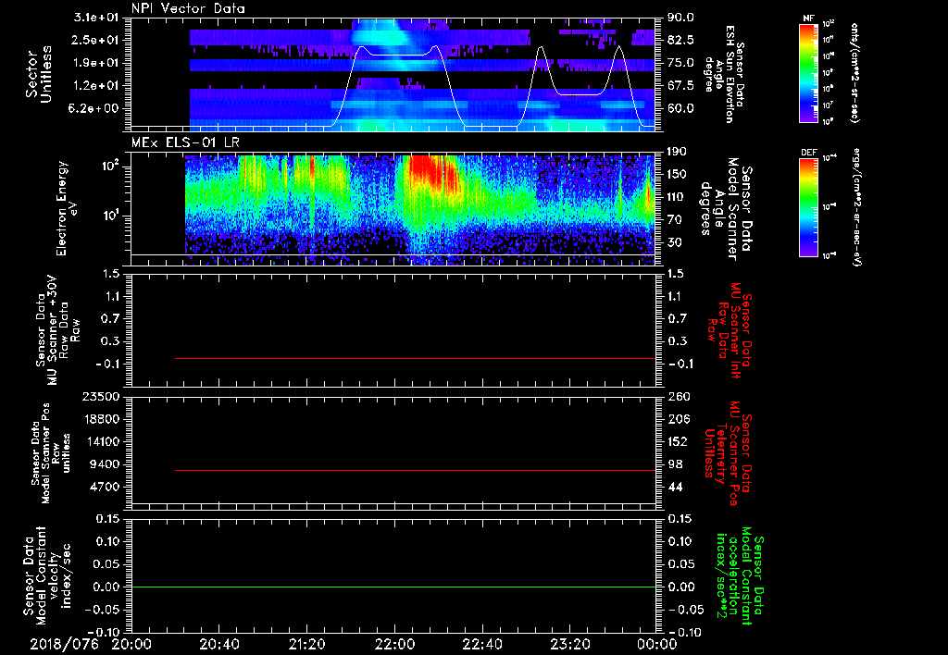Select the "Model Scanner Angle degrees" axis title

click(x=726, y=208)
